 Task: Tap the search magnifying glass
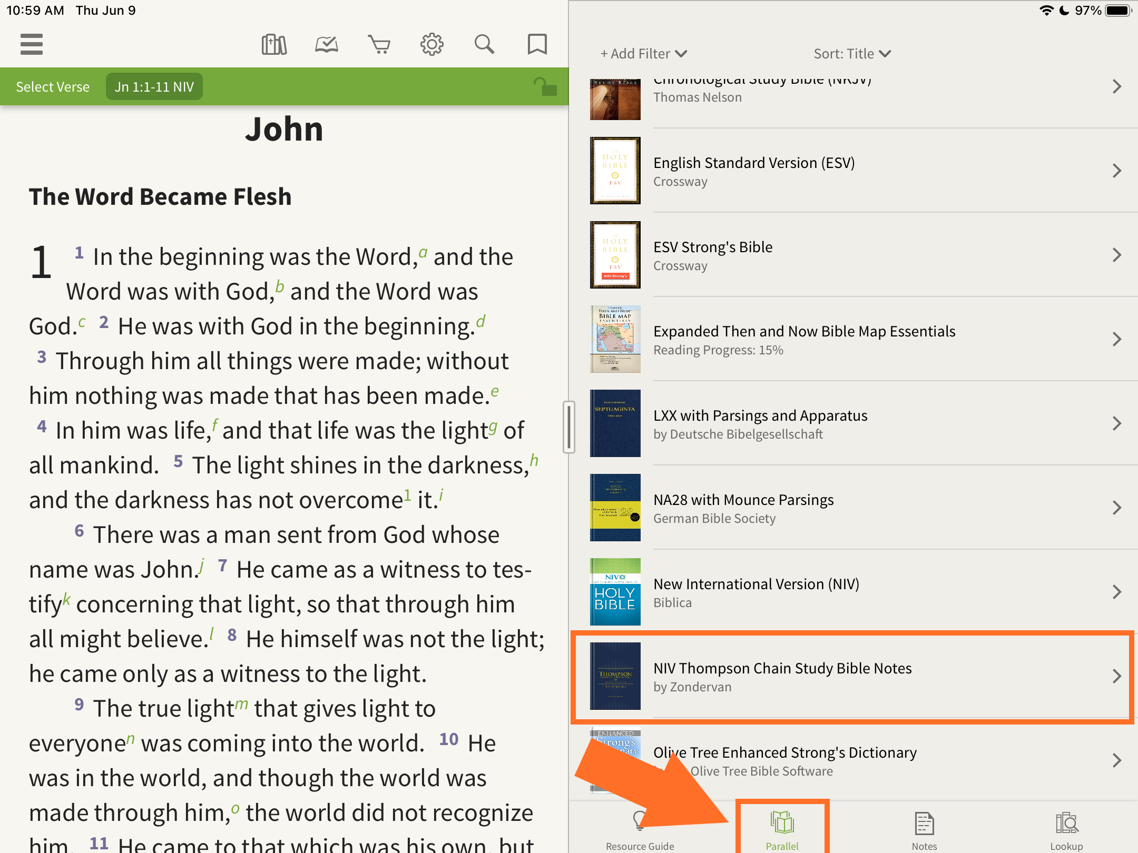click(485, 44)
